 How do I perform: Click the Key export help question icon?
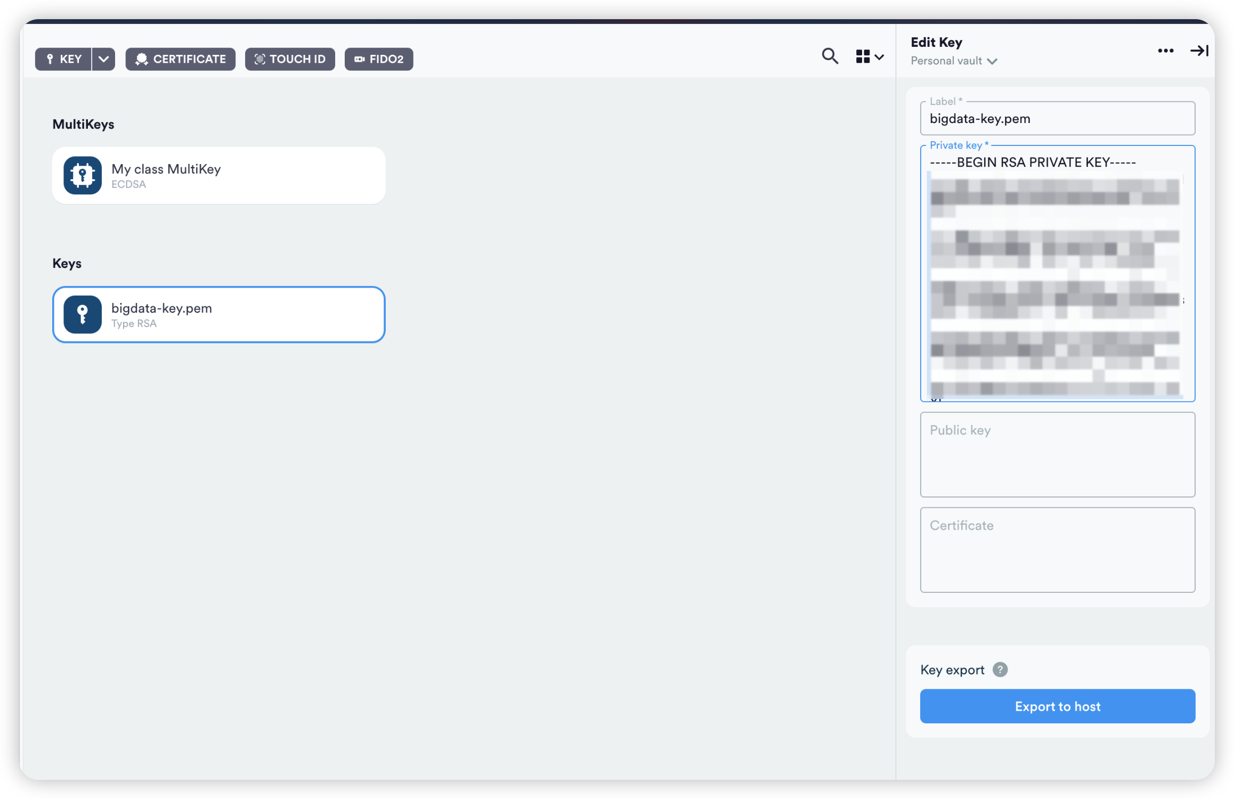point(1000,670)
